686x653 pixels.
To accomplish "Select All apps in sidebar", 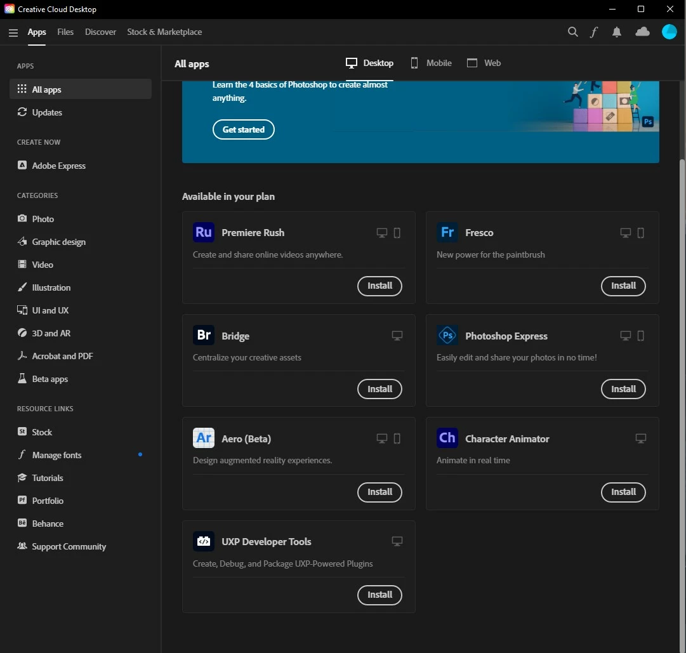I will (x=81, y=89).
